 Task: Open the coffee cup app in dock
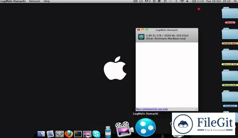(x=87, y=134)
